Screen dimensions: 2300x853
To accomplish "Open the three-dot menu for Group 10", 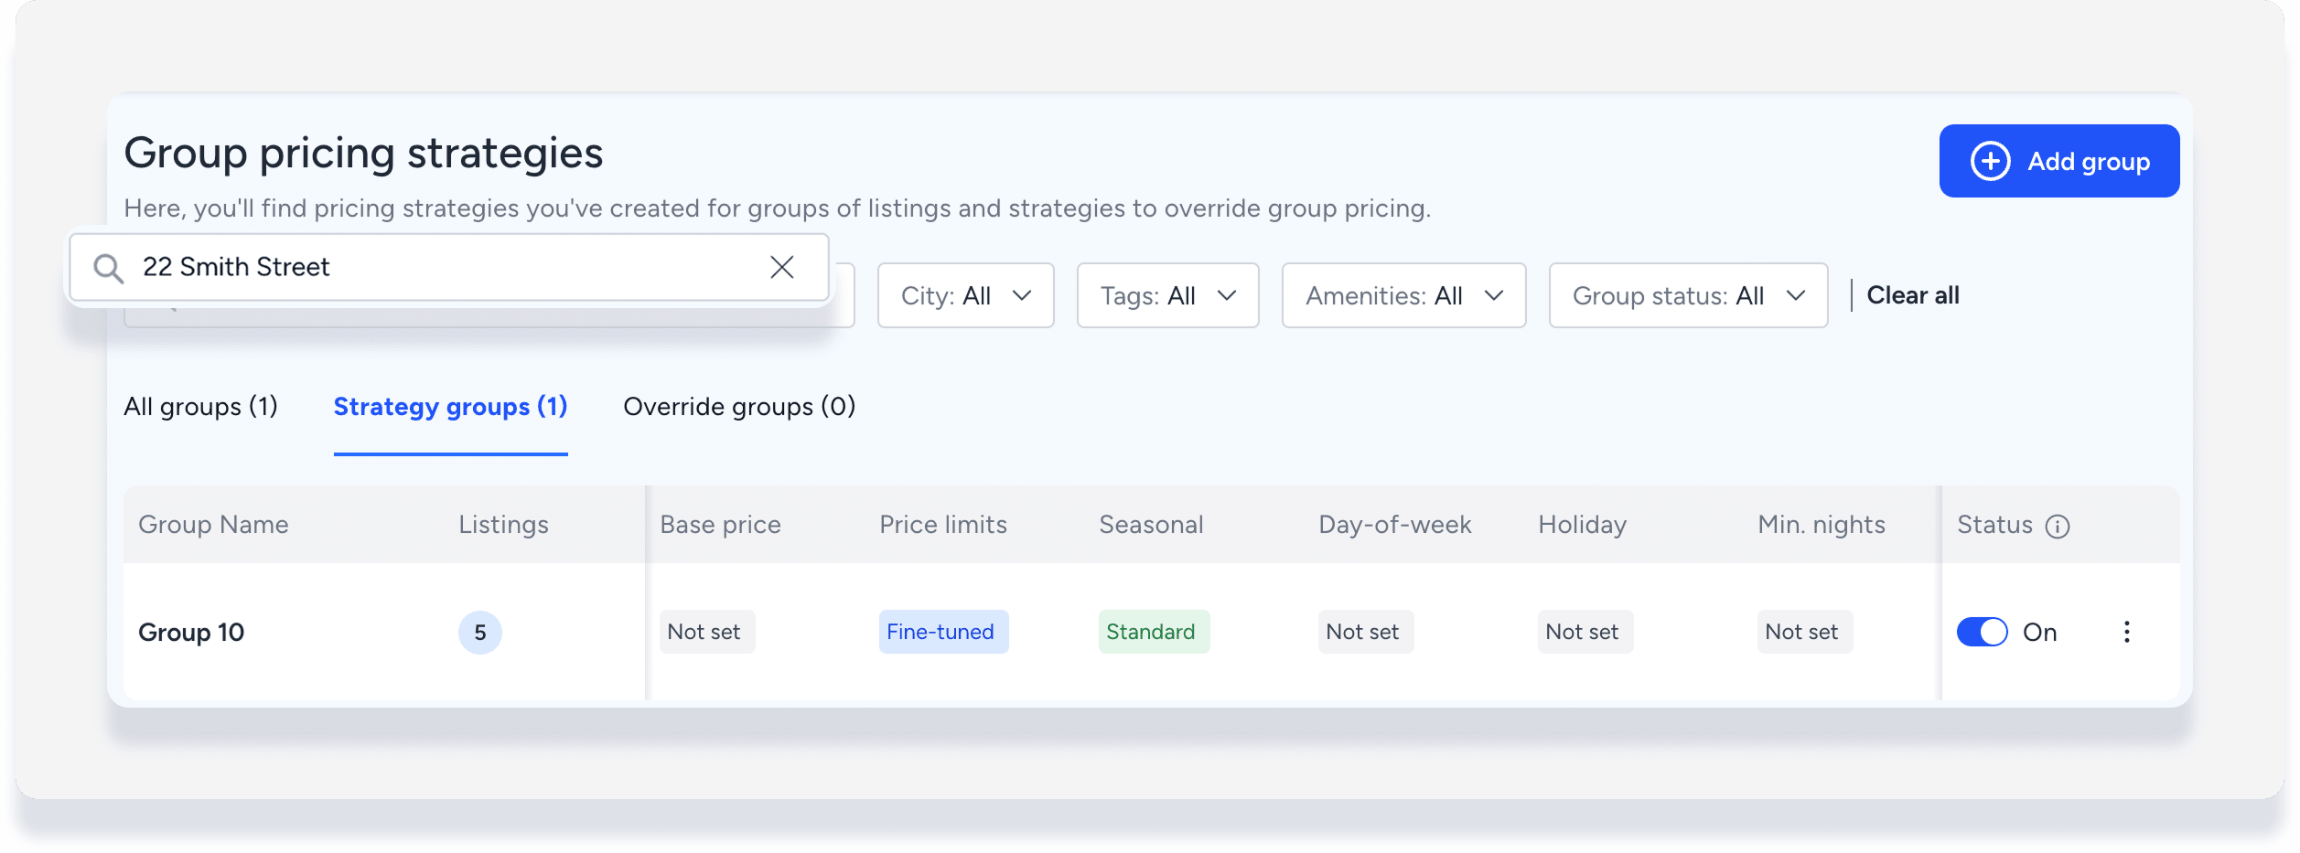I will pyautogui.click(x=2127, y=632).
